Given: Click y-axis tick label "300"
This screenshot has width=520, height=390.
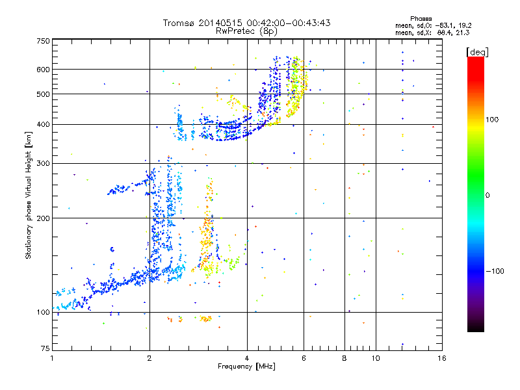Looking at the screenshot, I should [44, 164].
